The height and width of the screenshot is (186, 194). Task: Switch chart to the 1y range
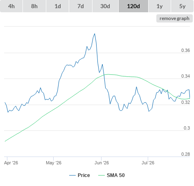160,6
